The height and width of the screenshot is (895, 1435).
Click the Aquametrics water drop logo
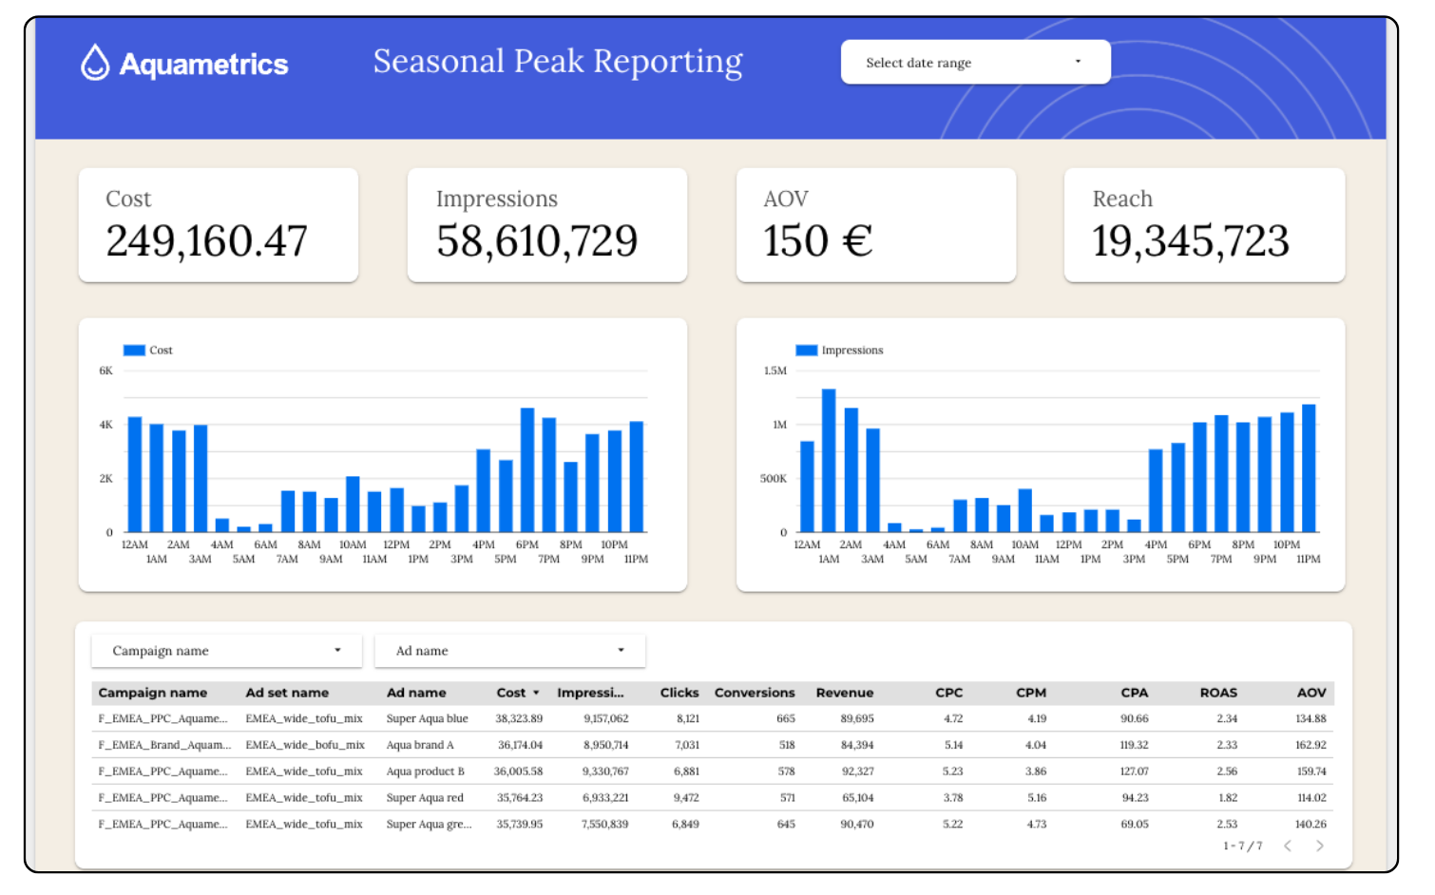(95, 63)
